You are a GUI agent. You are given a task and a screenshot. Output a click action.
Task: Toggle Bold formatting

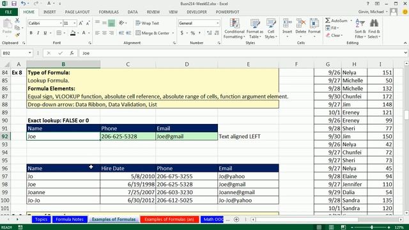coord(31,33)
